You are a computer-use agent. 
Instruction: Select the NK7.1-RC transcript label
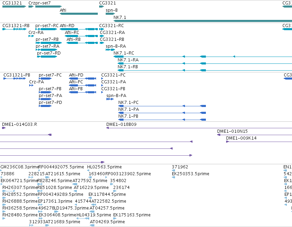pyautogui.click(x=124, y=53)
